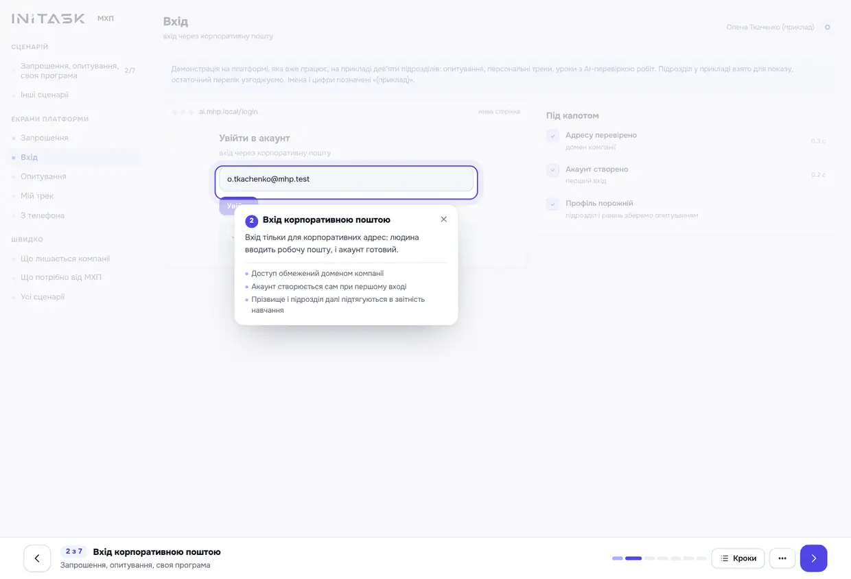Click the email field with o.tkachenko@mhp.test
Image resolution: width=851 pixels, height=579 pixels.
point(346,180)
